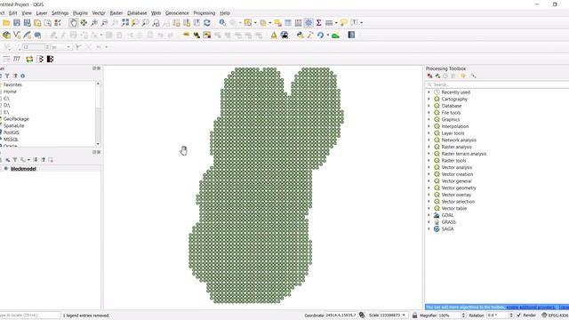Open the Vector menu
The width and height of the screenshot is (569, 320).
pyautogui.click(x=99, y=13)
